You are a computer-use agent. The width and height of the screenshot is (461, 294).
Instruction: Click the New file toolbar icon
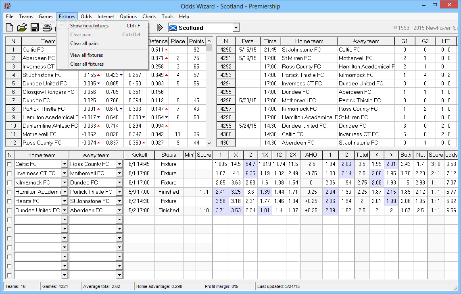(x=9, y=28)
